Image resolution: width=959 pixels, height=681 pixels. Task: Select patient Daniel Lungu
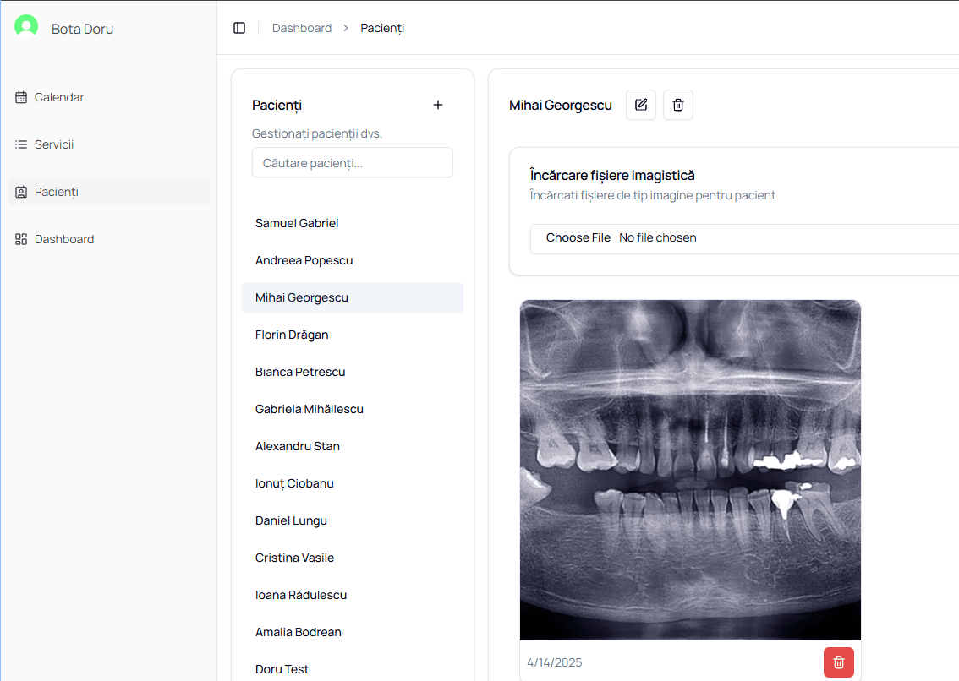tap(353, 520)
